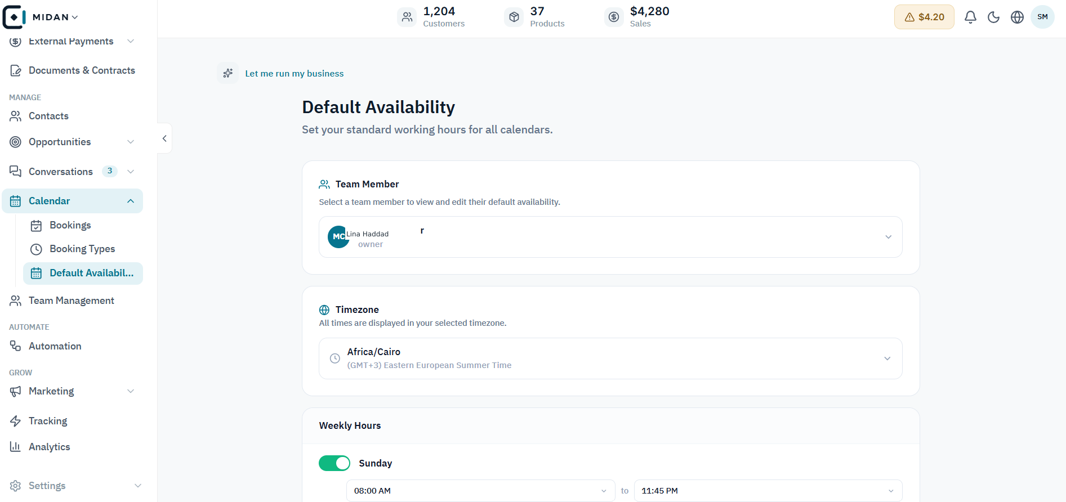Click the products box icon
The width and height of the screenshot is (1066, 502).
[514, 17]
